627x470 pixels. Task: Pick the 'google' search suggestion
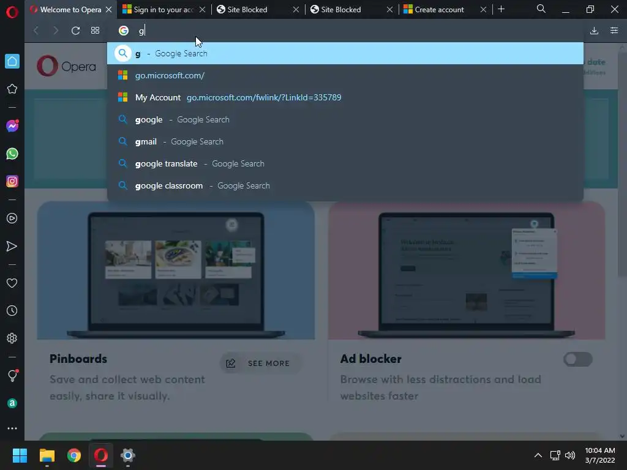coord(345,119)
